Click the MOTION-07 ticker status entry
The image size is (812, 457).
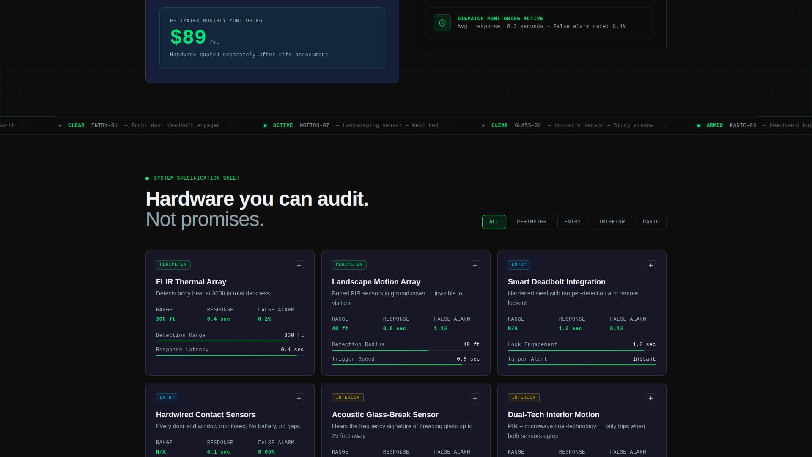click(x=314, y=126)
